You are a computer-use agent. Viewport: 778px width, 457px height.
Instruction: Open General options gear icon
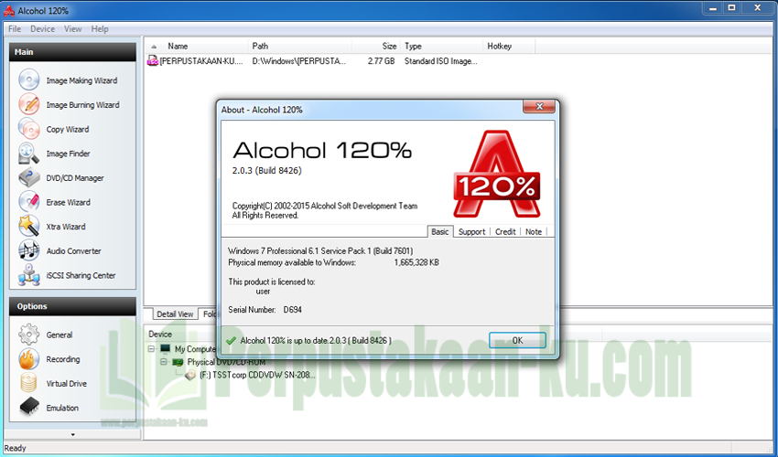coord(28,335)
